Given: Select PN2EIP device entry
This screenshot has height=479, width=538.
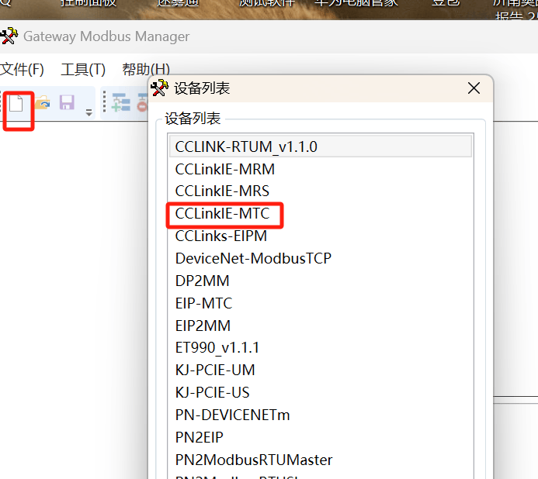Looking at the screenshot, I should coord(321,437).
